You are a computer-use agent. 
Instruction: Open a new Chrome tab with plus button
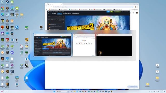(x=64, y=4)
